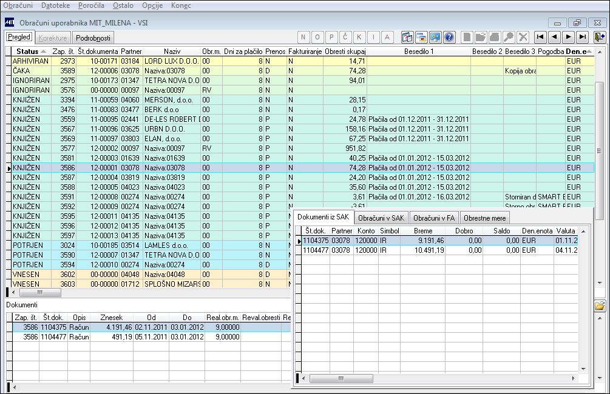Viewport: 610px width, 394px height.
Task: Jump to the last record
Action: coord(582,38)
